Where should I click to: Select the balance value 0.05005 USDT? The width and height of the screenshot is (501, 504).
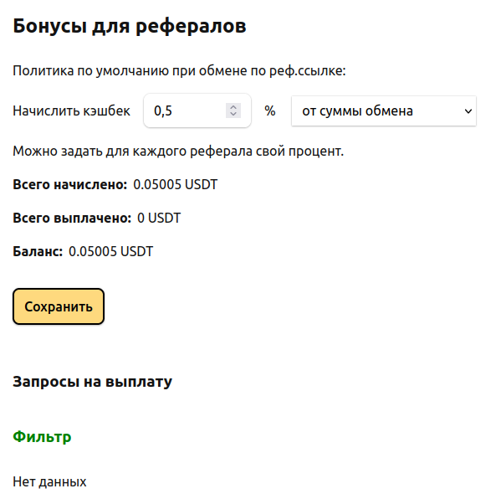(110, 251)
